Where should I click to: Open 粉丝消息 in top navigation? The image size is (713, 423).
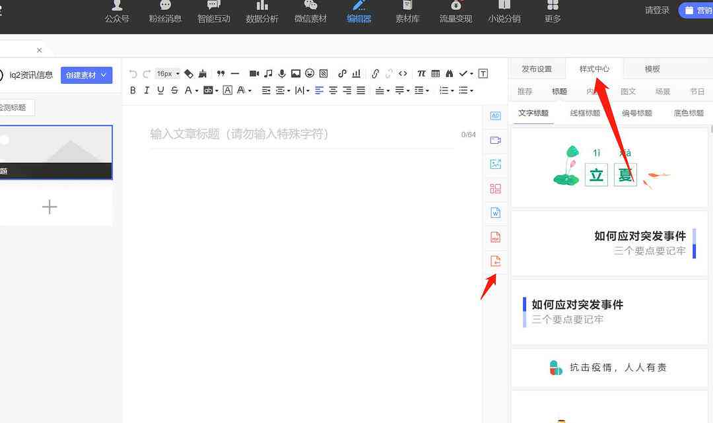tap(165, 13)
